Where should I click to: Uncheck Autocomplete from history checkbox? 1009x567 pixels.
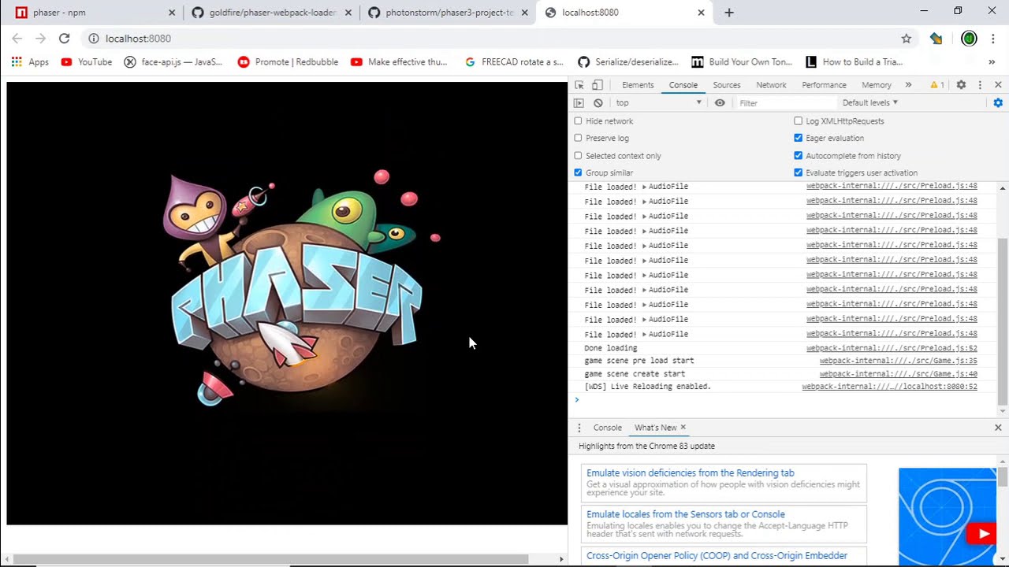798,155
